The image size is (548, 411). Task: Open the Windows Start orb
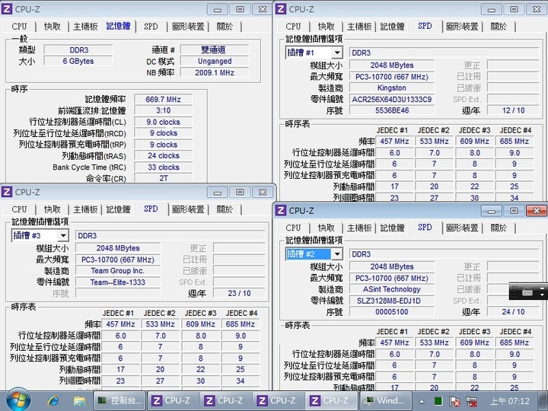18,400
